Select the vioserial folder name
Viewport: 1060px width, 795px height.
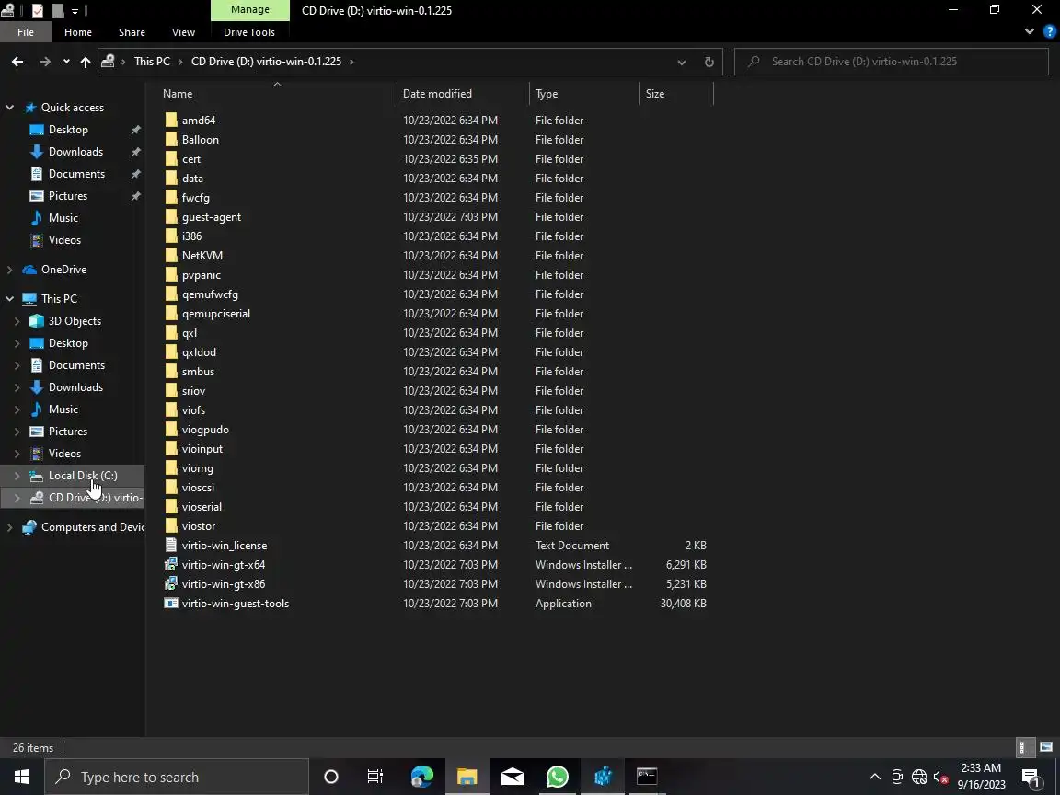tap(202, 507)
